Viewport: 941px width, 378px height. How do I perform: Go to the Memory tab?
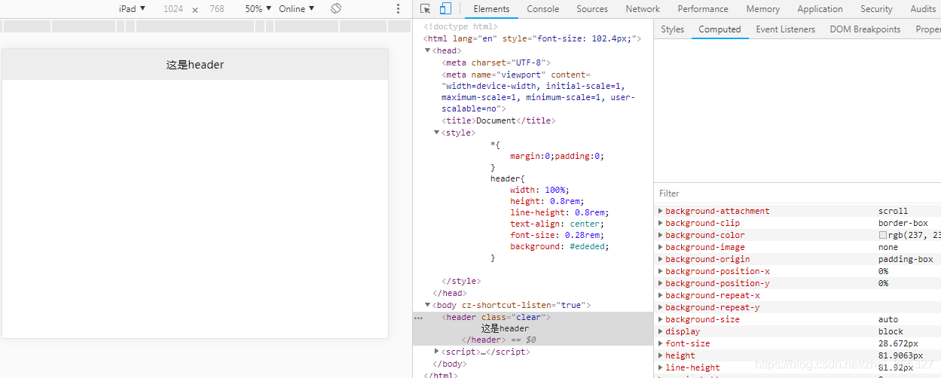[763, 9]
